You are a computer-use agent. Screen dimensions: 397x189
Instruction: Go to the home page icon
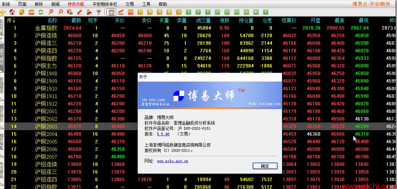click(x=12, y=12)
